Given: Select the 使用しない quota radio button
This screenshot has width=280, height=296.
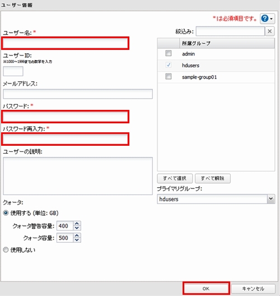Looking at the screenshot, I should pos(6,250).
